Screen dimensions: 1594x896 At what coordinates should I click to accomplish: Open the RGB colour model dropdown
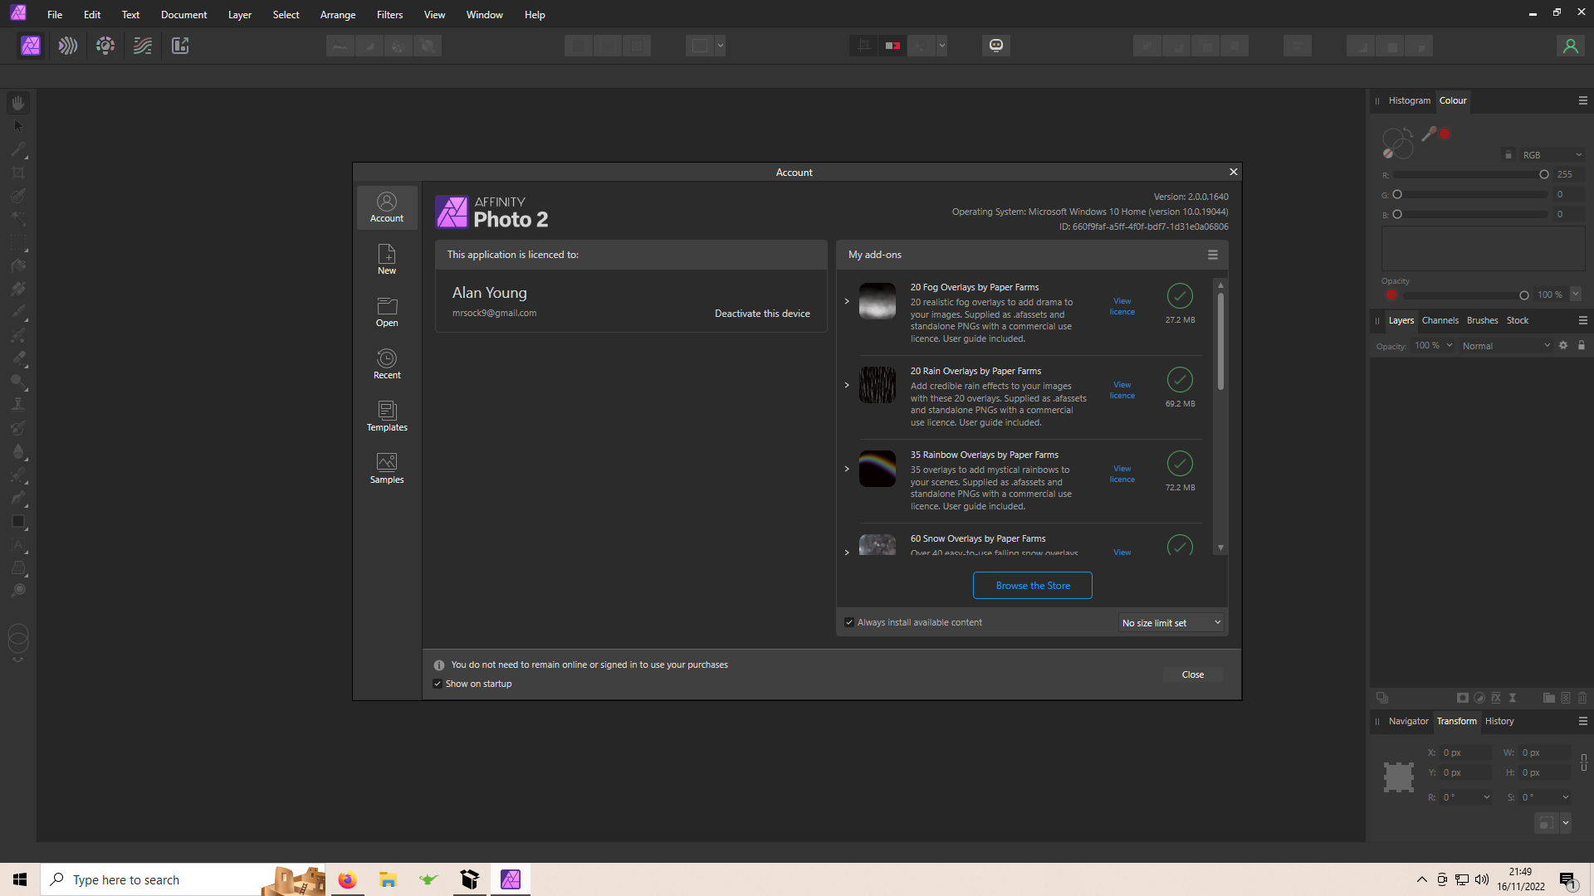pos(1551,155)
